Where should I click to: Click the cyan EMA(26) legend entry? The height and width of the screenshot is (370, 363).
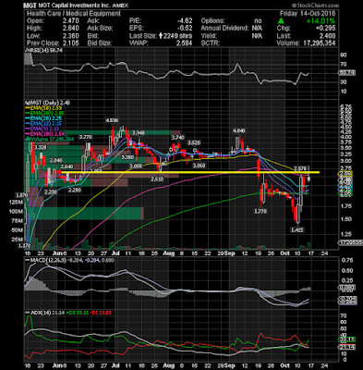tap(44, 118)
